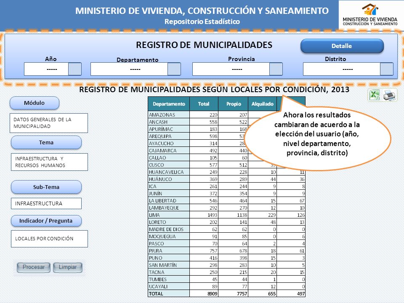Click the Propio column header
404x303 pixels.
(x=233, y=104)
